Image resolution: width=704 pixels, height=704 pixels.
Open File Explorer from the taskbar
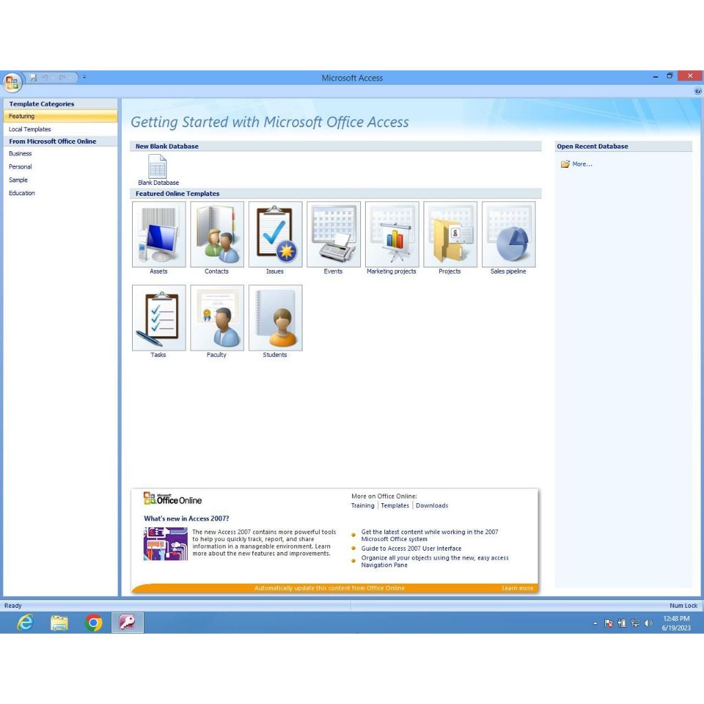pos(59,623)
